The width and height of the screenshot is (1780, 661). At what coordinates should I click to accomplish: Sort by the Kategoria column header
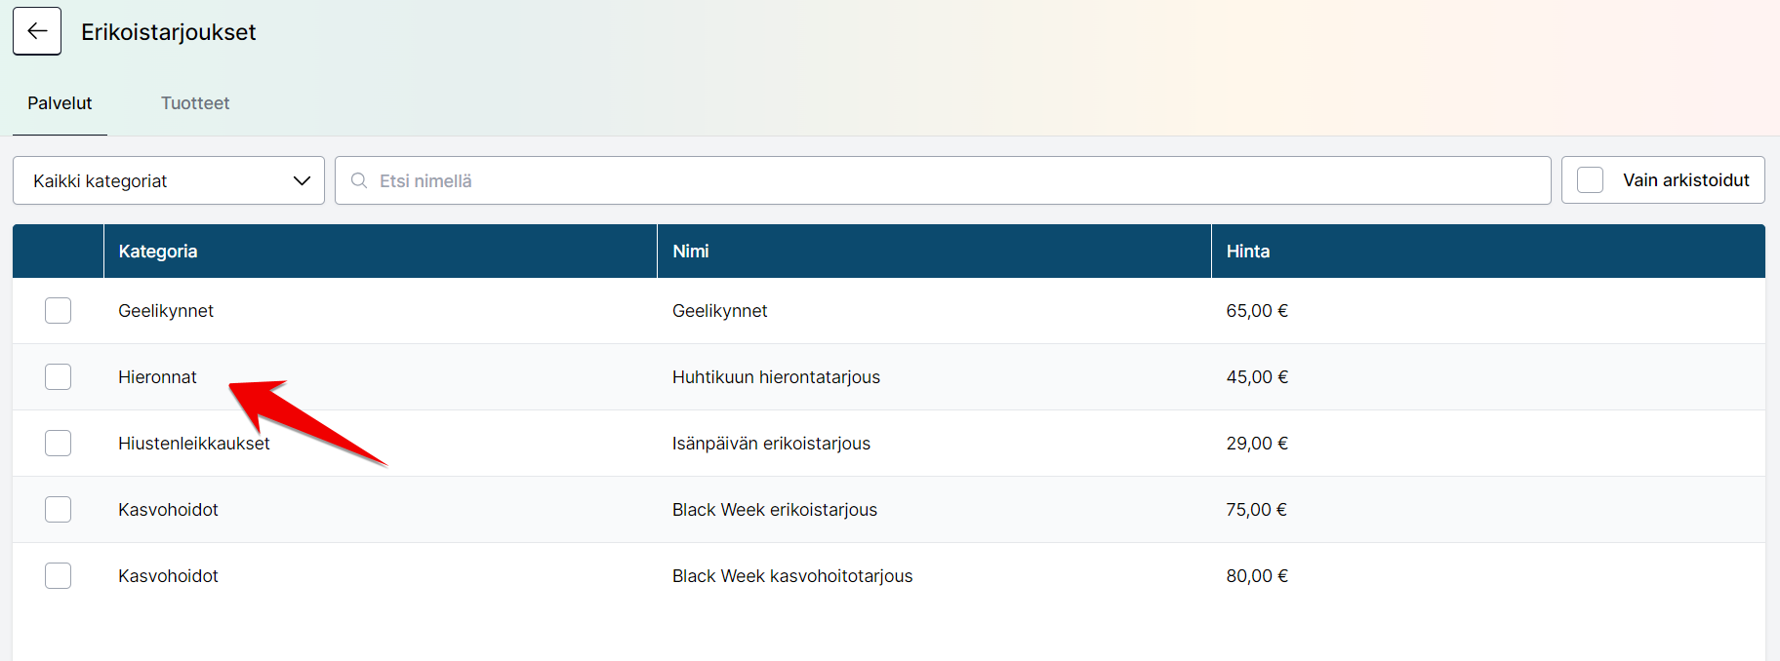tap(158, 252)
